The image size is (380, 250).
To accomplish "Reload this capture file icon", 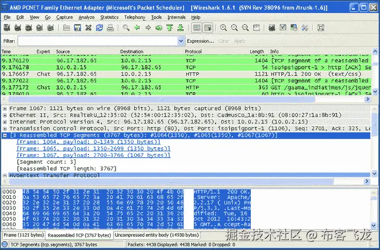I will click(x=99, y=28).
